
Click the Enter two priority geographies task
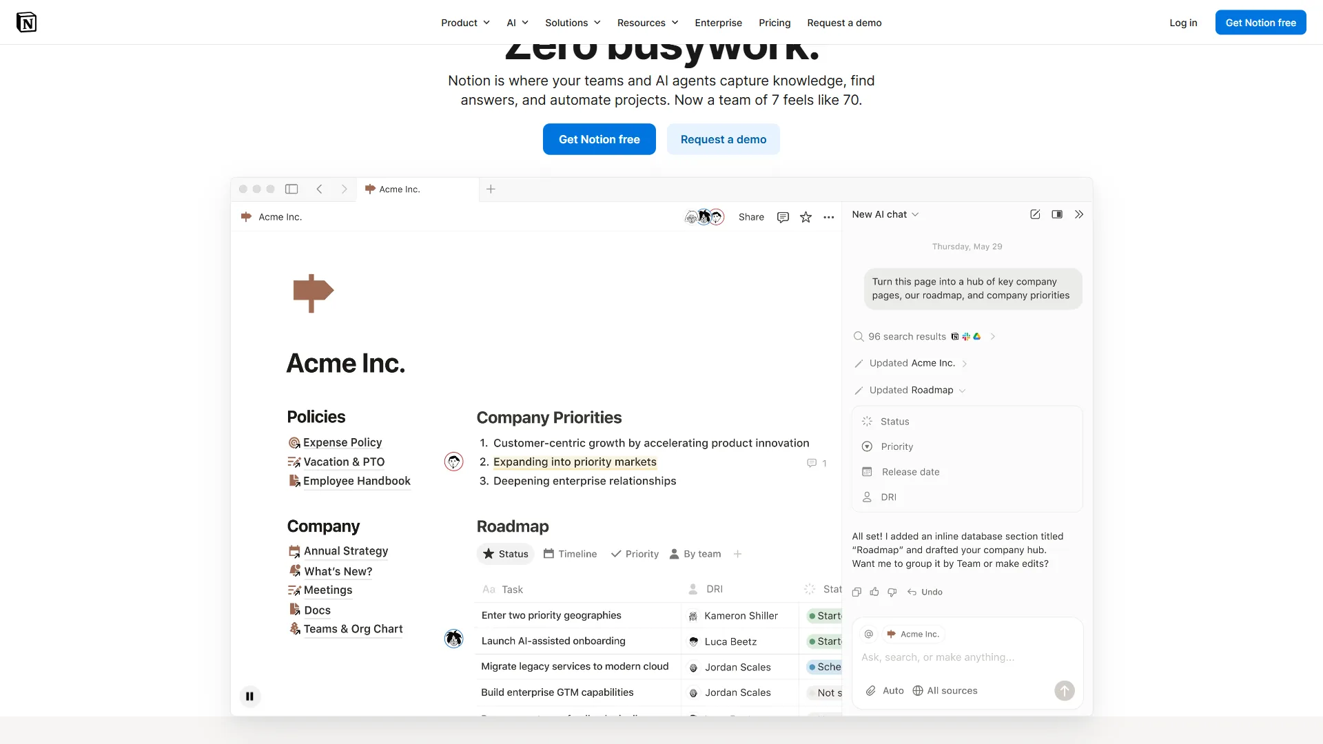pyautogui.click(x=551, y=615)
